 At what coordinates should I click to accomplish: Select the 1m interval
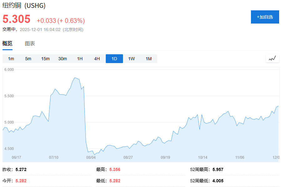11,59
